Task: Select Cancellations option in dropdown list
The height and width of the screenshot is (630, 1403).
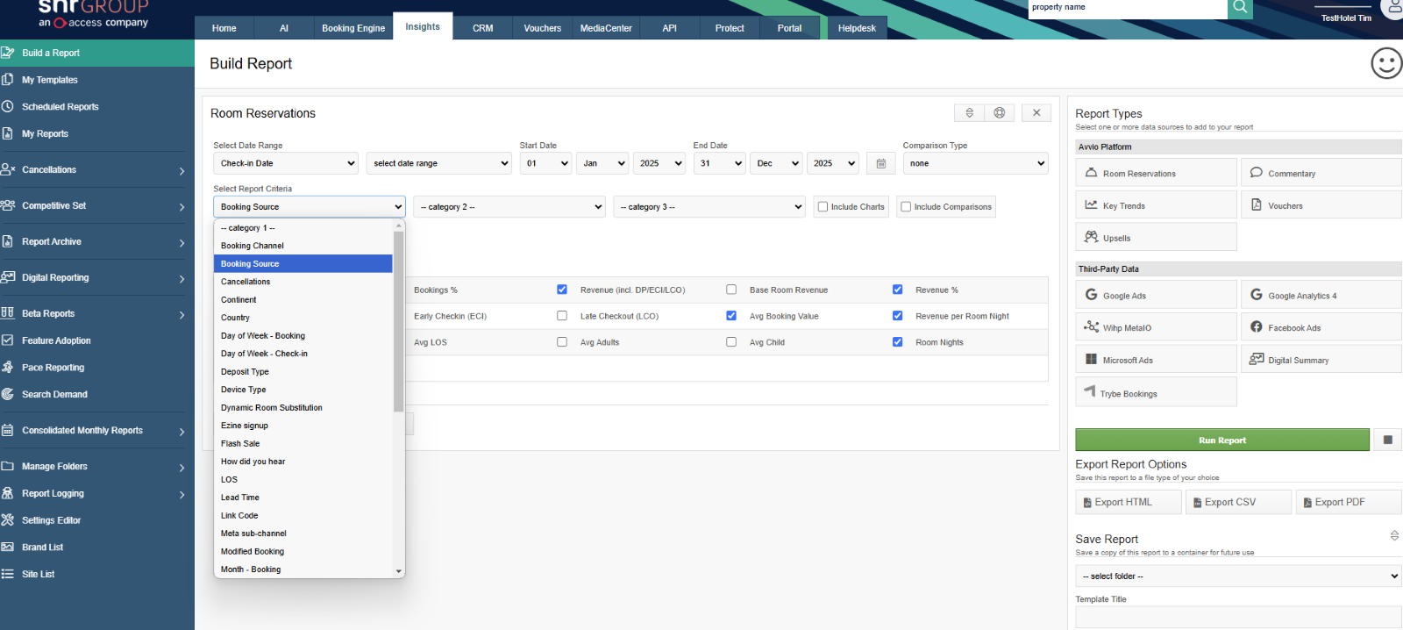Action: pos(303,282)
